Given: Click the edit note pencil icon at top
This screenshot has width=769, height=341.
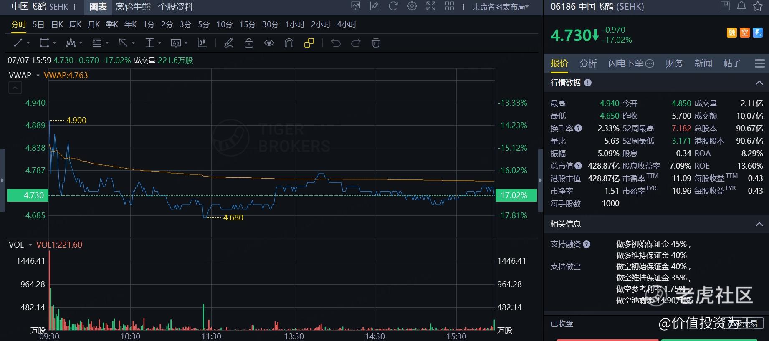Looking at the screenshot, I should [x=374, y=6].
